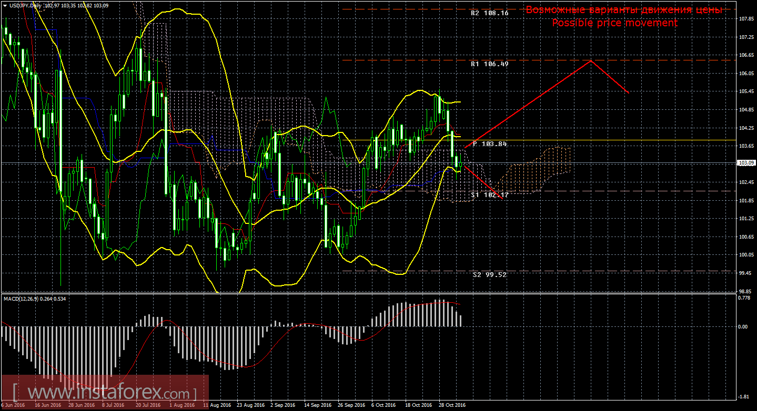Select the S1 102.17 support label
The height and width of the screenshot is (411, 757).
point(489,194)
